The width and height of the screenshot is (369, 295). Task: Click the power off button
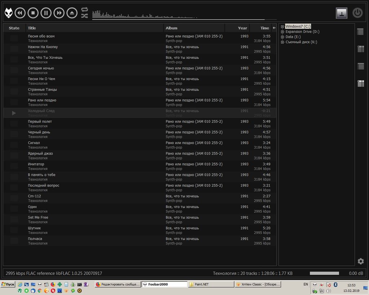pos(357,13)
